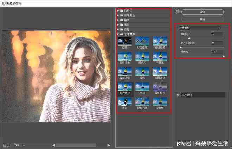Collapse the 艺术效果 filter folder

pos(118,34)
